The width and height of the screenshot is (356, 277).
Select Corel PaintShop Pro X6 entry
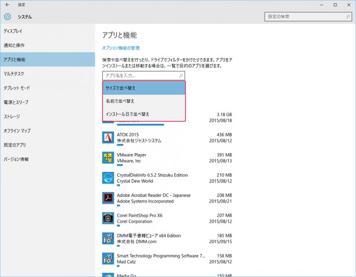point(140,216)
